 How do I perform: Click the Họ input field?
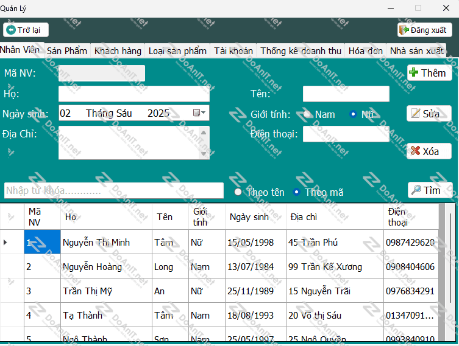click(x=133, y=94)
